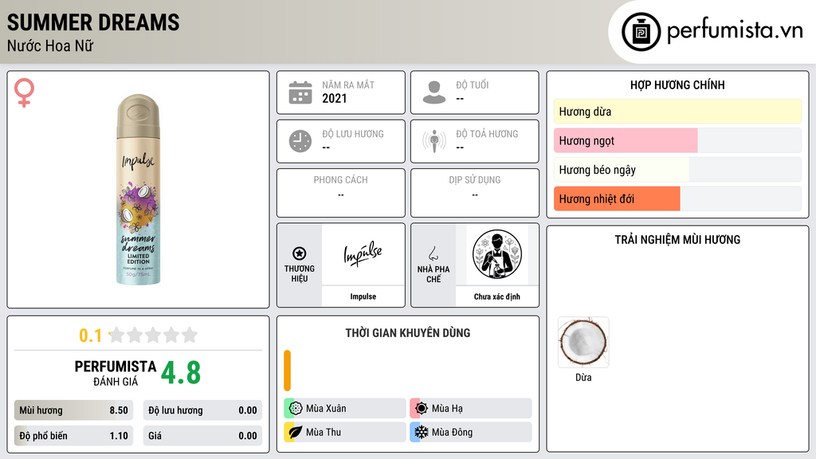
Task: Click the Độ phổ biến 1.10 score row
Action: pyautogui.click(x=73, y=436)
